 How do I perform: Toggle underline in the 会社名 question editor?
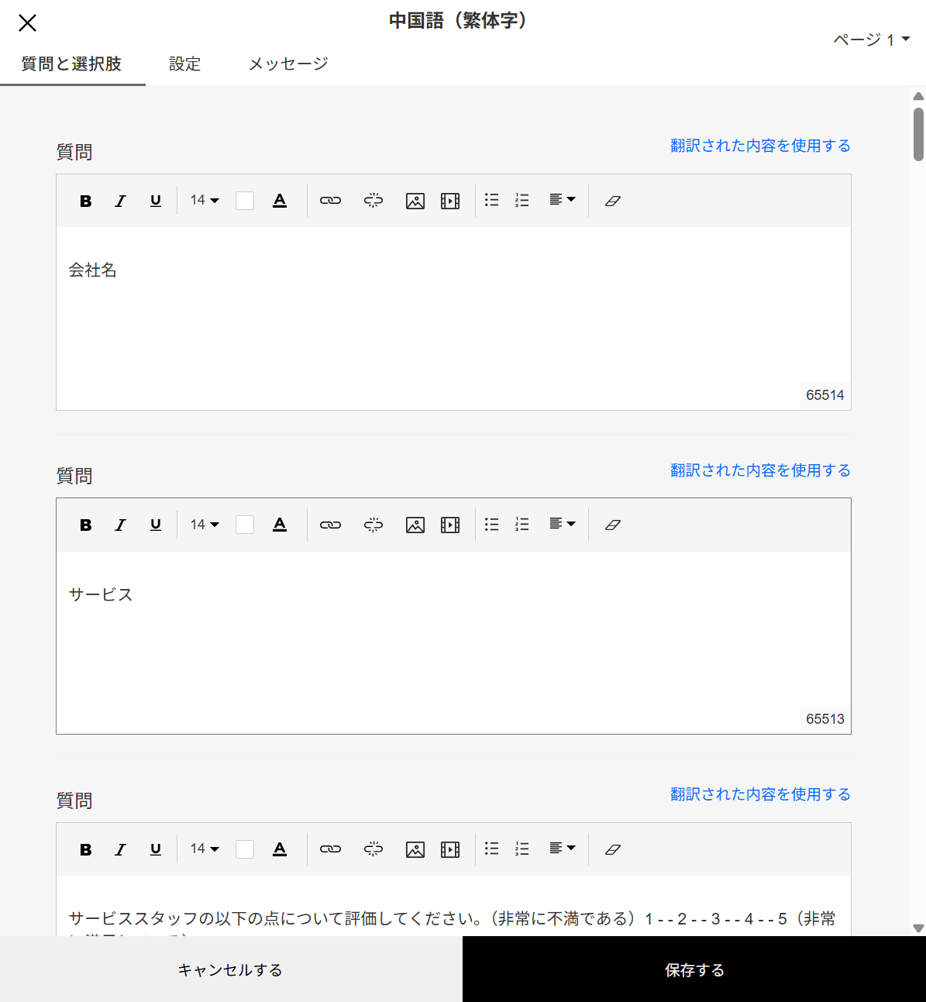pos(156,201)
